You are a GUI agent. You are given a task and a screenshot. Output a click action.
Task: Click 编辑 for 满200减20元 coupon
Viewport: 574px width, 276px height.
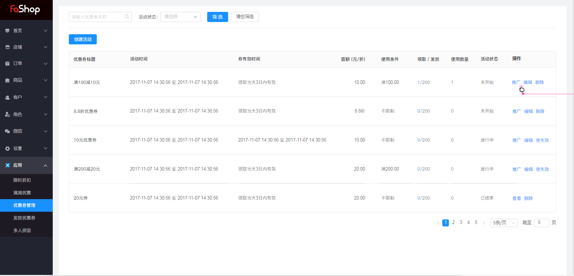tap(529, 169)
